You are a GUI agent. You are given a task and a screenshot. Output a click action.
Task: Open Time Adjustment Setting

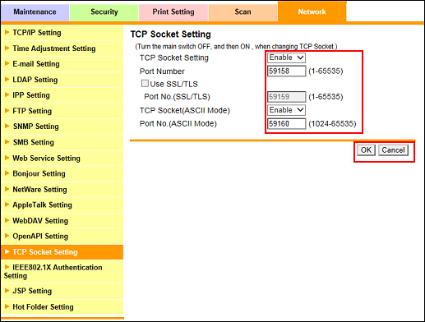click(62, 48)
